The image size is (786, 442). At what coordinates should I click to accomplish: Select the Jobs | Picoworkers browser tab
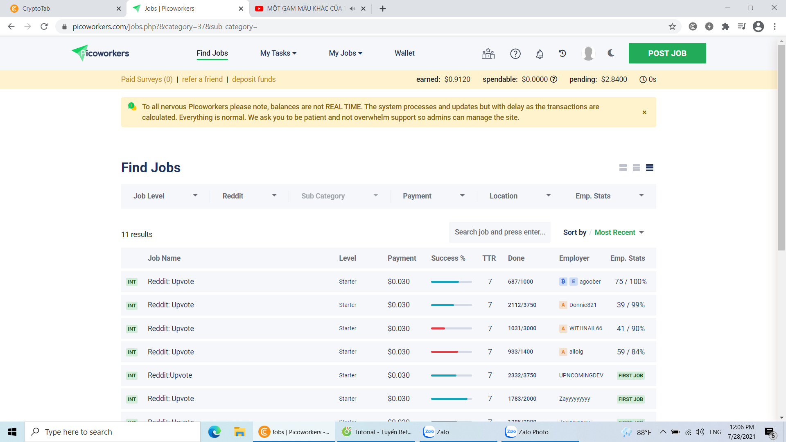click(187, 9)
